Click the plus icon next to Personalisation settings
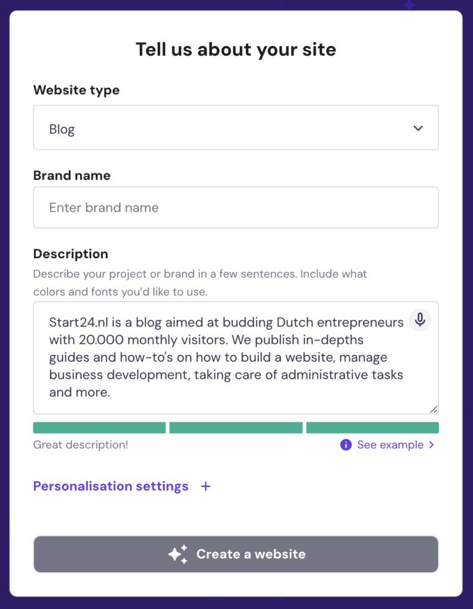The height and width of the screenshot is (609, 473). pos(206,486)
